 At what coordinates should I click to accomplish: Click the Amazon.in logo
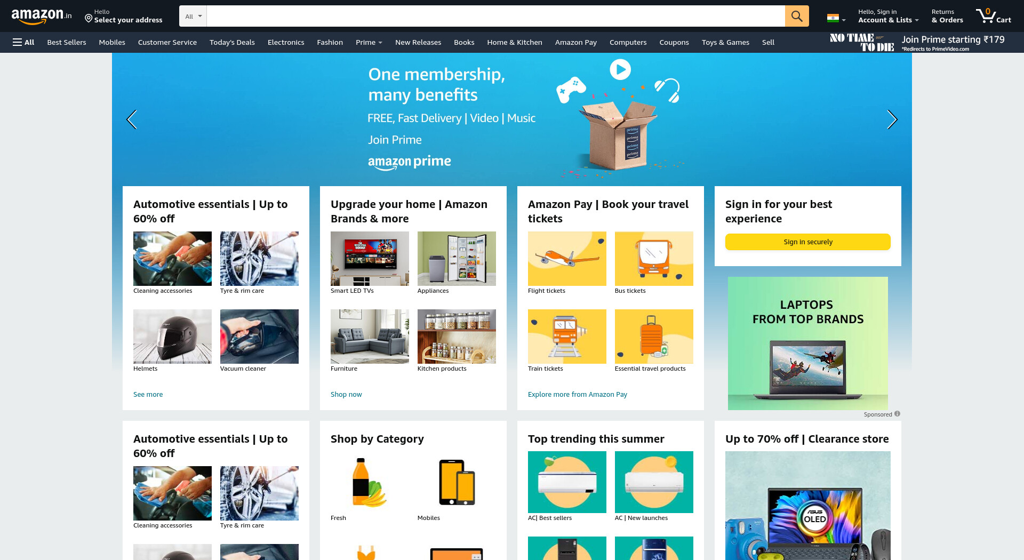pyautogui.click(x=42, y=16)
